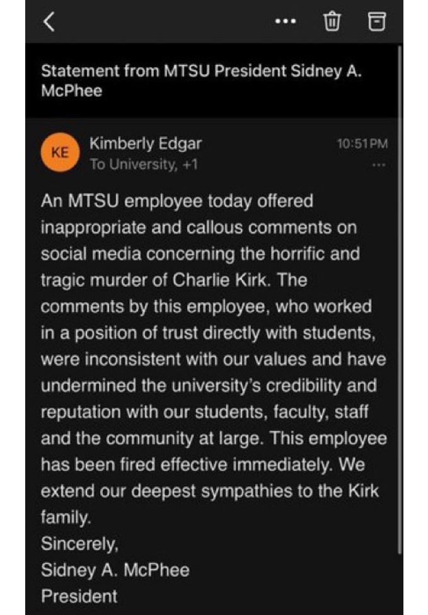Screen dimensions: 428x615
Task: Tap the subject line mentioning MTSU President
Action: pos(201,80)
